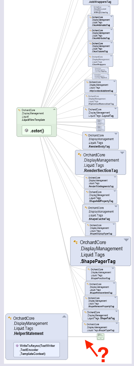Click the ShapeRemoveItemTag class icon
Viewport: 134px width, 366px height.
click(x=88, y=284)
